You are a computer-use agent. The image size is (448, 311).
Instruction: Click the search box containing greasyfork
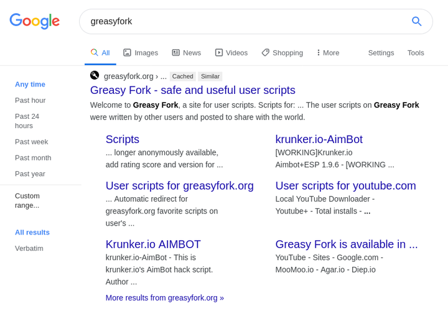click(256, 21)
